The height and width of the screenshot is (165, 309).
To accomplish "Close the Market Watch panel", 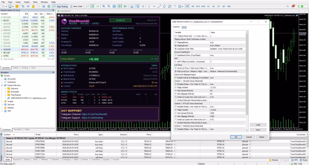I will tap(53, 10).
